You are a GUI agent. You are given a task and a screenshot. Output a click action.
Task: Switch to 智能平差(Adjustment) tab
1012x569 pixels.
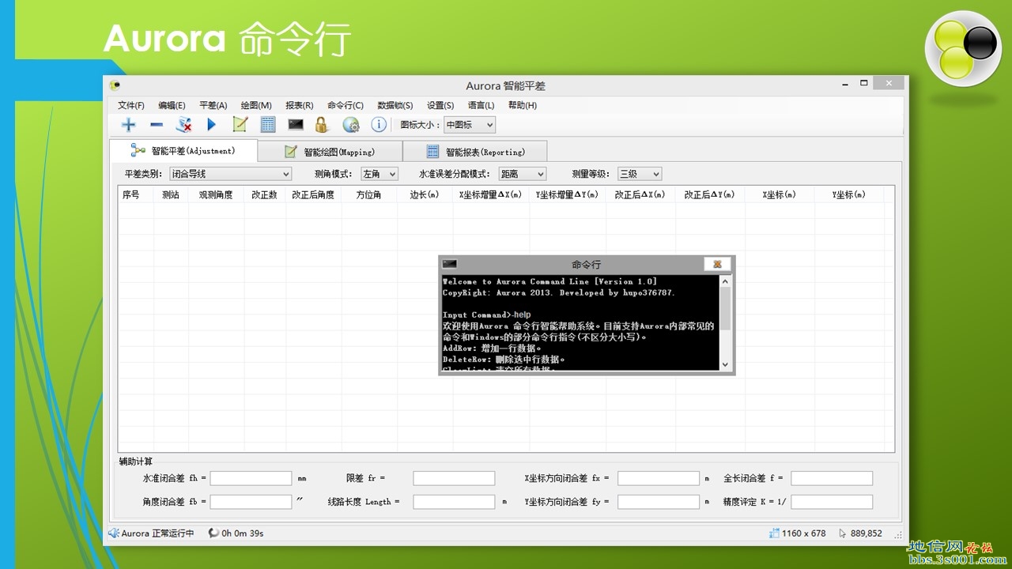click(183, 150)
